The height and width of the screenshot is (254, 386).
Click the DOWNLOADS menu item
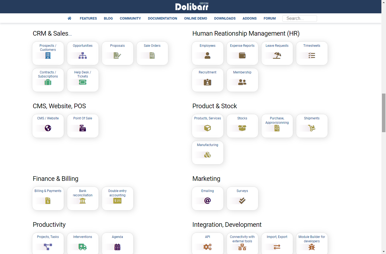pos(225,18)
